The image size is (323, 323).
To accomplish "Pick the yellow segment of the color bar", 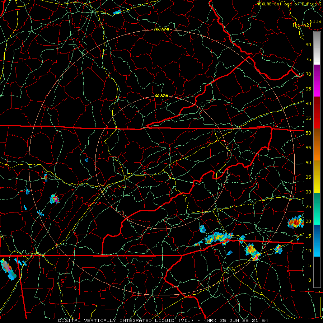I will (x=317, y=177).
